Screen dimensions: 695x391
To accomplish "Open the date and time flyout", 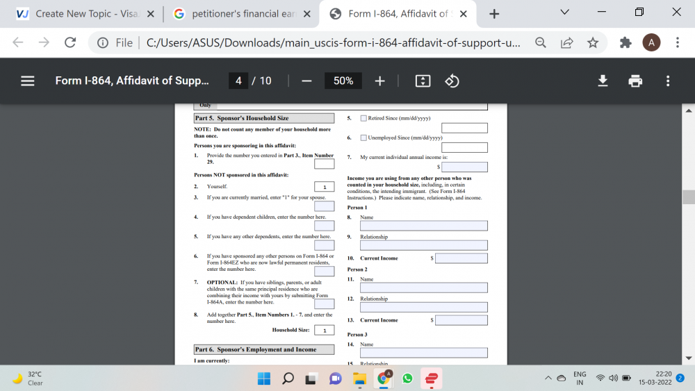I will click(x=655, y=378).
